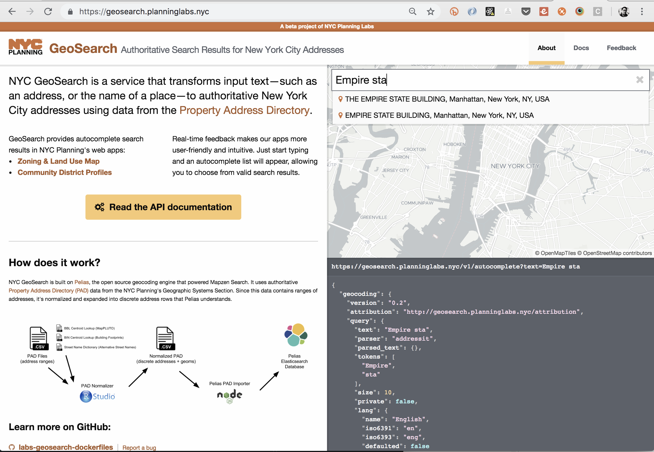Open Property Address Directory (PAD) link

click(48, 291)
